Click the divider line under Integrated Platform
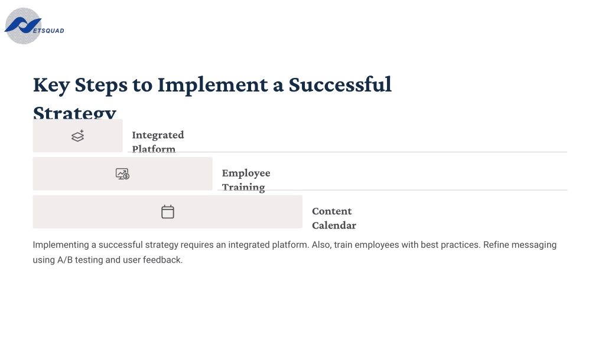605x340 pixels. click(347, 152)
